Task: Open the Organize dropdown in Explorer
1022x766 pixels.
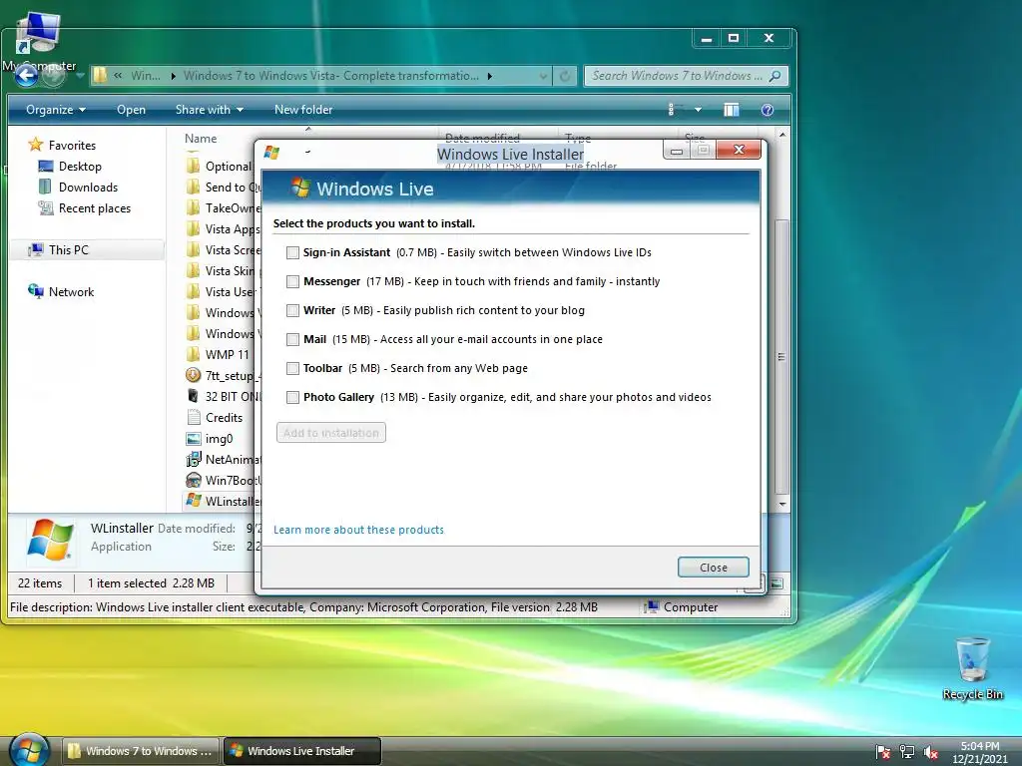Action: (56, 110)
